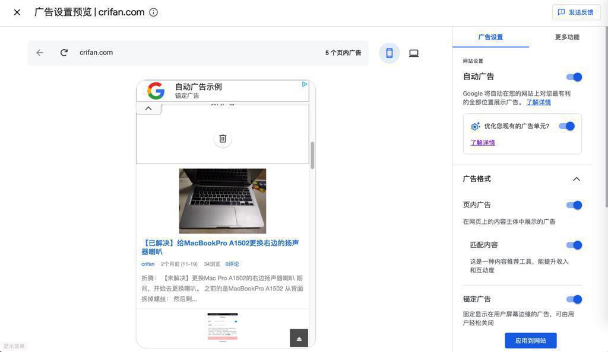
Task: Open the 0评论 comments link
Action: pyautogui.click(x=232, y=264)
